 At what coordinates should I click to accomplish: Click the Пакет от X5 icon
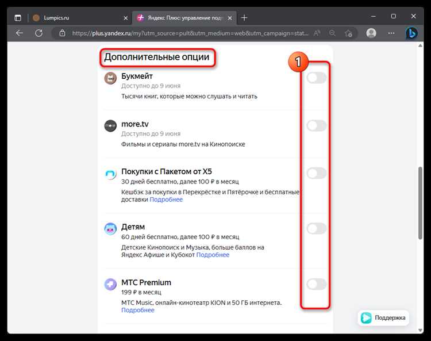point(110,174)
